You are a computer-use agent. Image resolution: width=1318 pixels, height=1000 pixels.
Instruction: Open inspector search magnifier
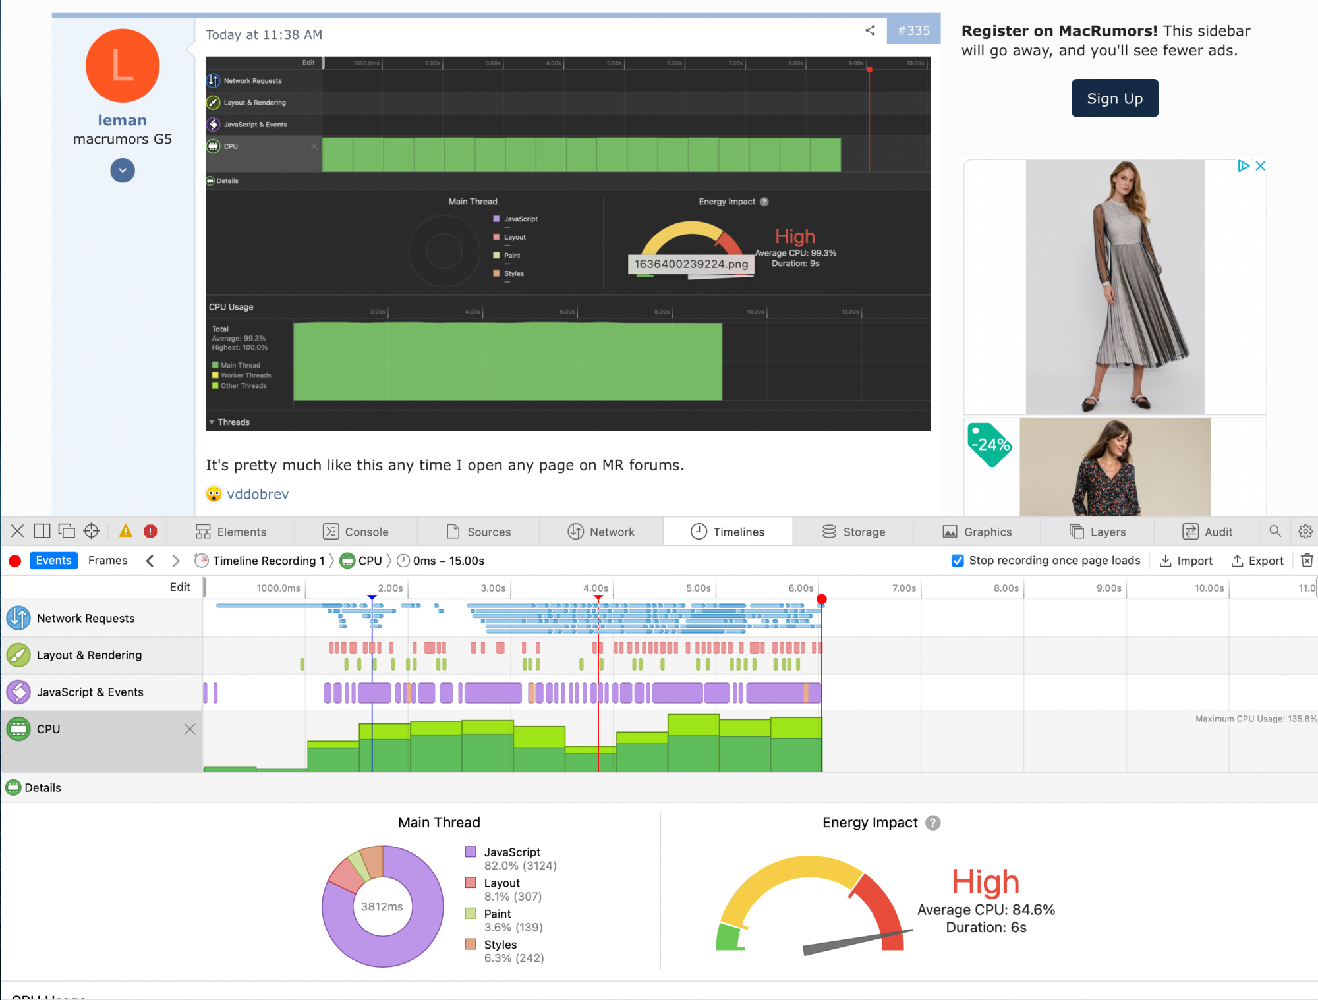click(1275, 531)
